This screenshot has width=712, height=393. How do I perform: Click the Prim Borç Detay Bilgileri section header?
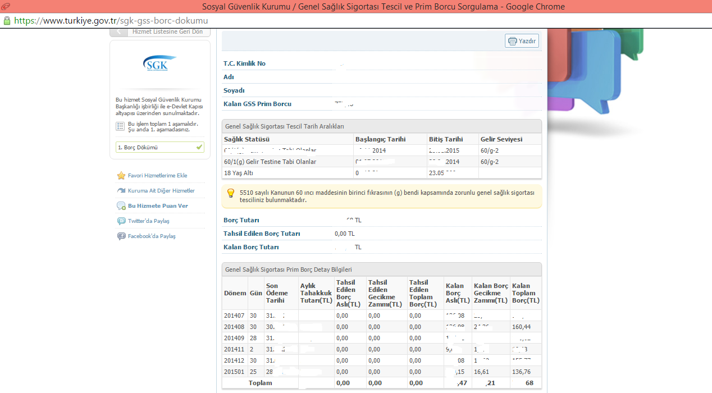[x=382, y=269]
